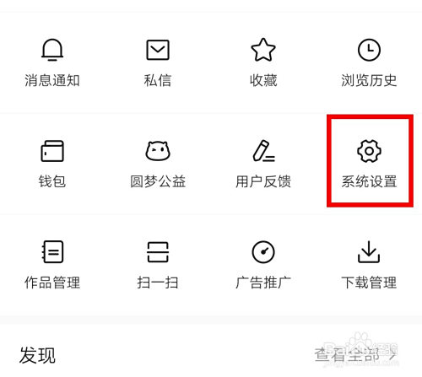Viewport: 422px width, 377px height.
Task: Click the 消息通知 text label
Action: pos(52,80)
